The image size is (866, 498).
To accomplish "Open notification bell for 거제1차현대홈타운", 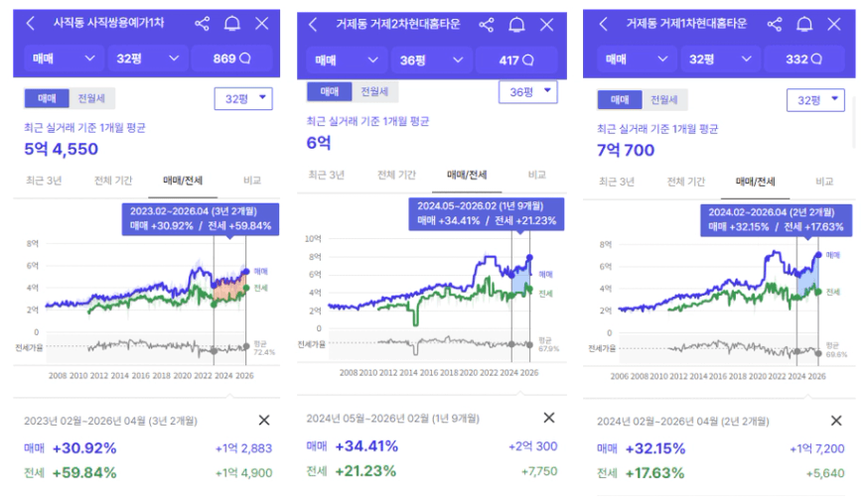I will click(x=802, y=23).
